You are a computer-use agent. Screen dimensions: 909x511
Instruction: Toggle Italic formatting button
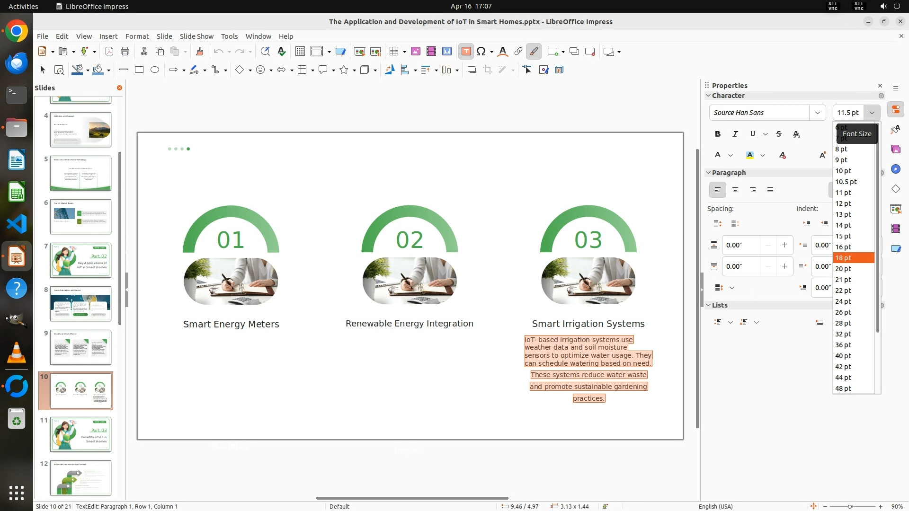pyautogui.click(x=735, y=134)
